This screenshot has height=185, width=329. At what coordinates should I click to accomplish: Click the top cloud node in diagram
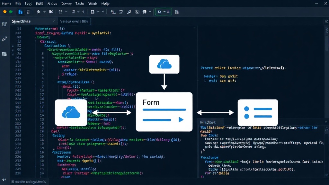point(164,64)
